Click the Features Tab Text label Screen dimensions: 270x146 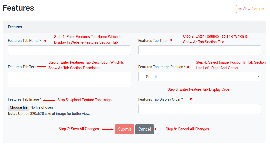(22, 67)
